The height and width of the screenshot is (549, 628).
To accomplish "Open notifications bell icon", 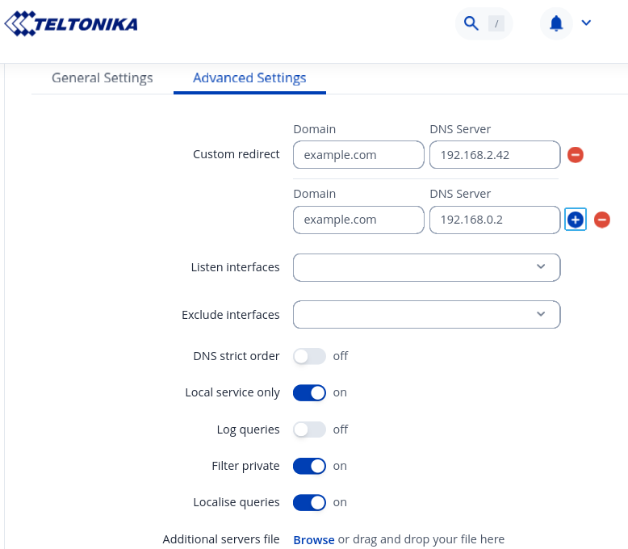I will (x=556, y=23).
